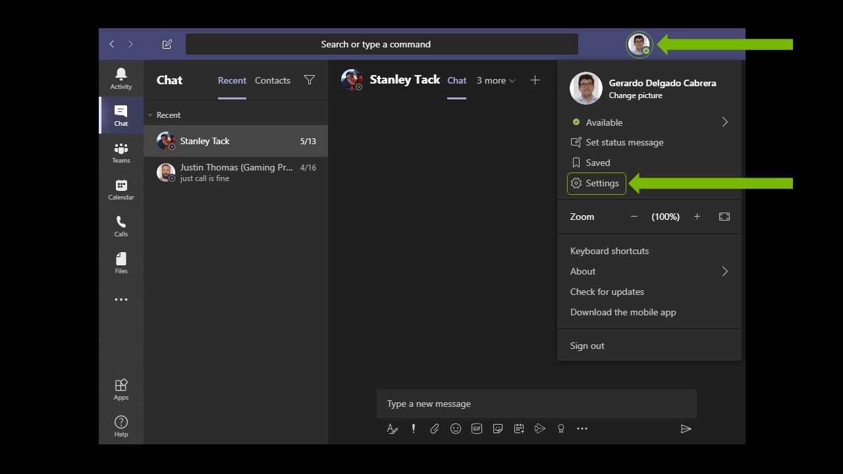Select Settings in the profile menu
Screen dimensions: 843x474
click(596, 184)
